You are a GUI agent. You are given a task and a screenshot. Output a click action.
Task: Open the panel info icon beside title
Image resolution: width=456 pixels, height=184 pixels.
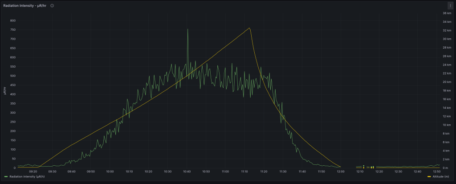(x=52, y=5)
